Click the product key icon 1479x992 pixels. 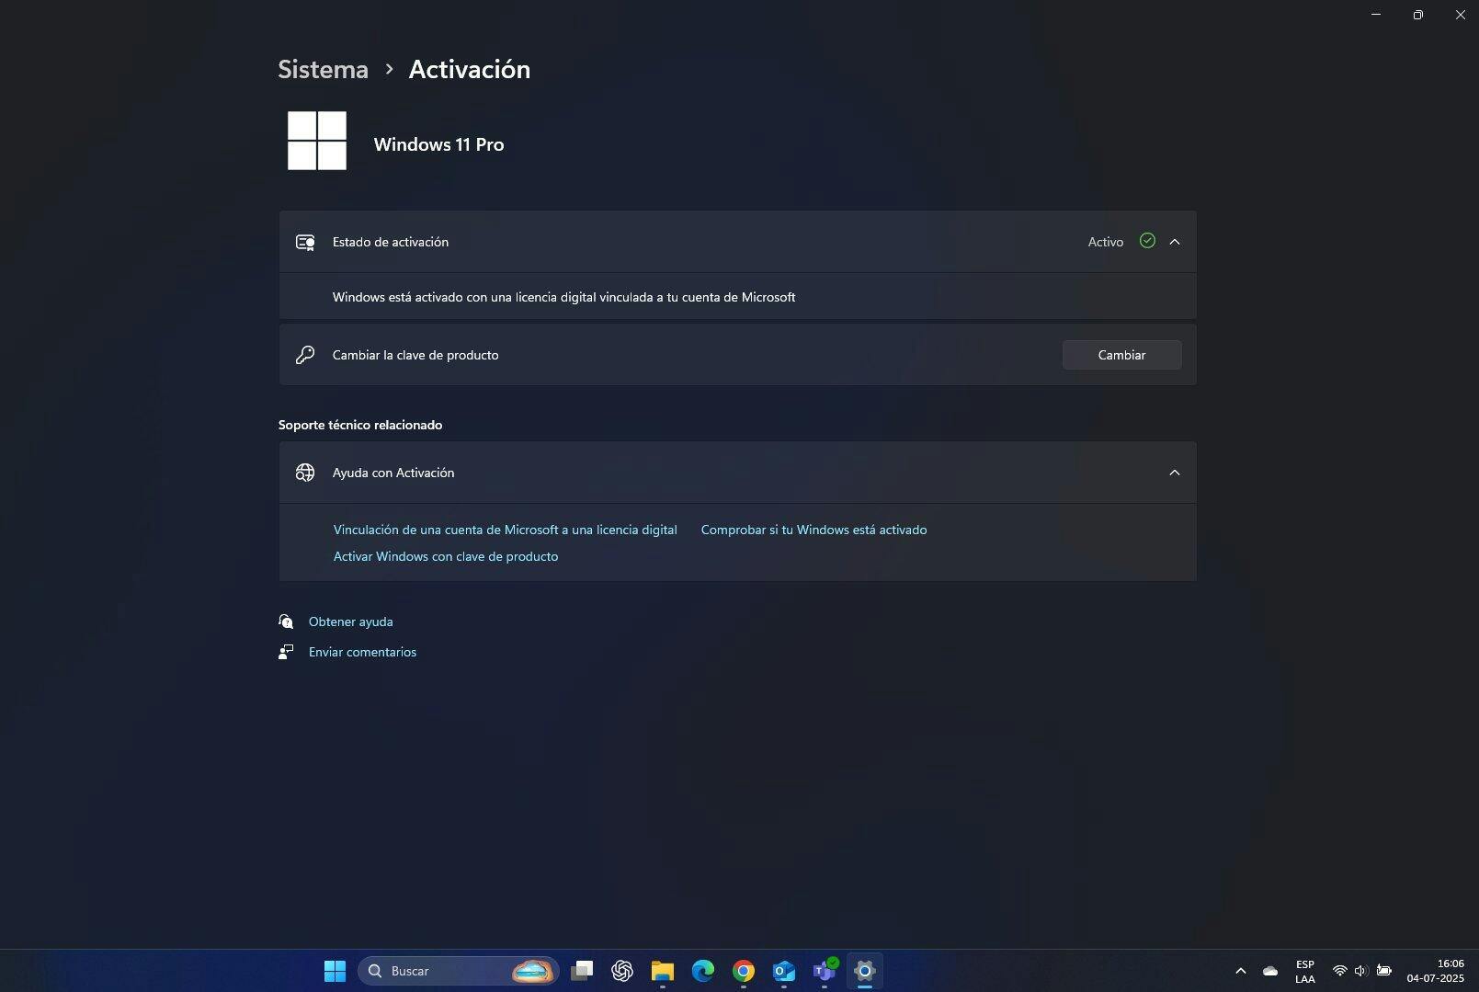tap(305, 355)
